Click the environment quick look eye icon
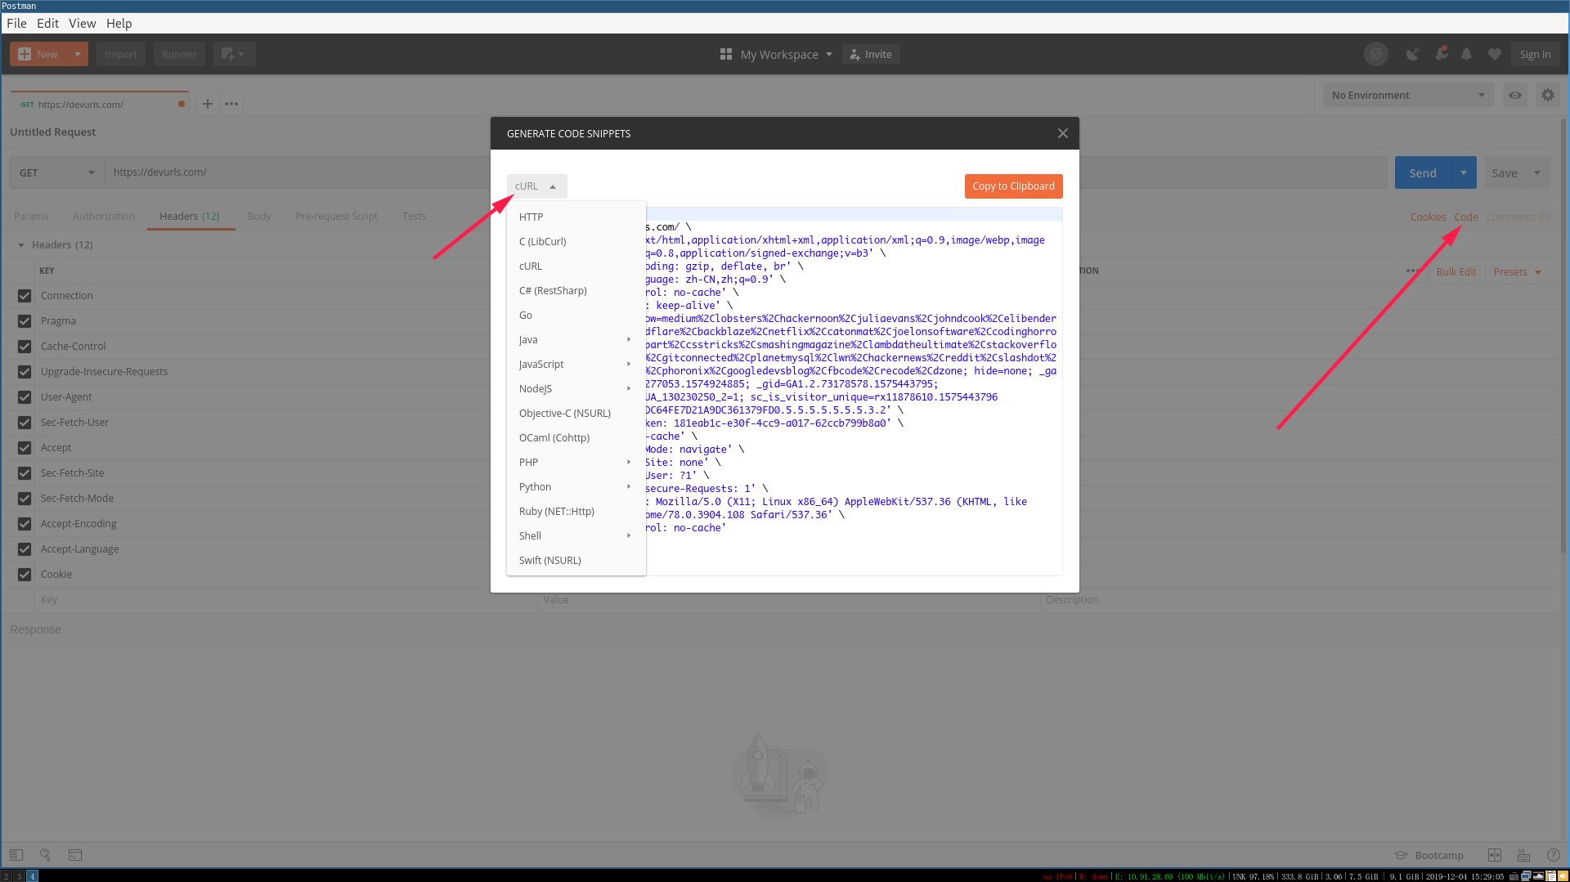This screenshot has width=1570, height=882. [x=1515, y=95]
